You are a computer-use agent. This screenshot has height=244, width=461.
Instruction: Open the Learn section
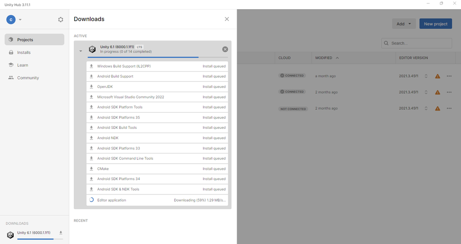coord(34,65)
